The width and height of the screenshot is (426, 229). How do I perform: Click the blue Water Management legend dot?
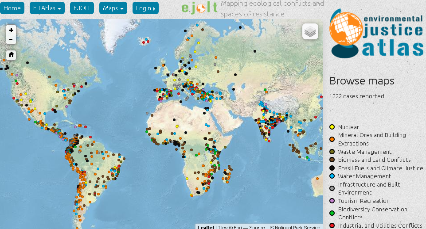pyautogui.click(x=332, y=176)
